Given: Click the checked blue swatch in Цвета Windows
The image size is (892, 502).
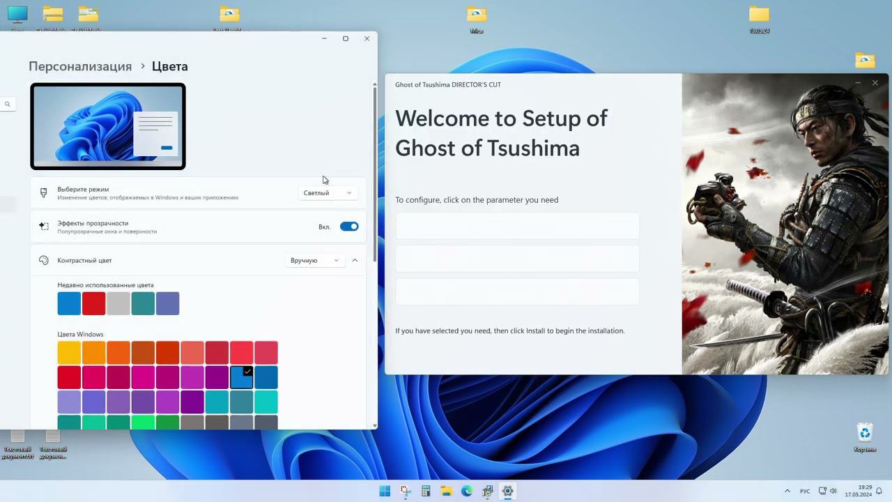Looking at the screenshot, I should [241, 377].
